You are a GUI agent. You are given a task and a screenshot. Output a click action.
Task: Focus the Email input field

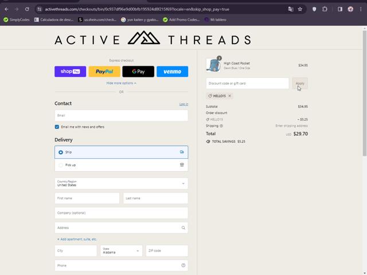(x=121, y=116)
